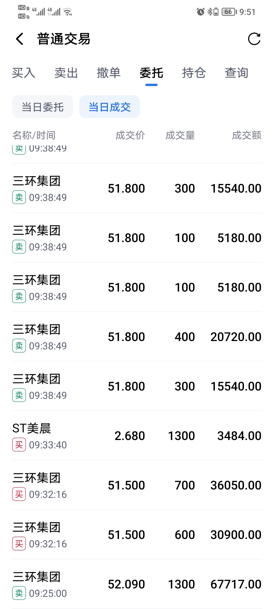This screenshot has width=274, height=609.
Task: Open 三环集团 buy record of 700 shares
Action: point(137,485)
